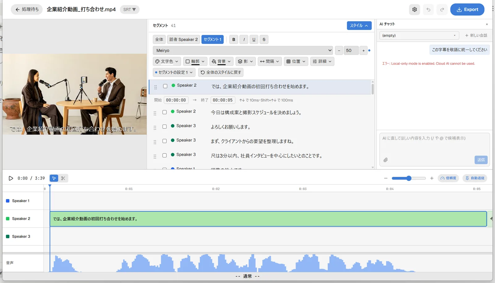Open the settings gear icon
495x283 pixels.
tap(415, 10)
